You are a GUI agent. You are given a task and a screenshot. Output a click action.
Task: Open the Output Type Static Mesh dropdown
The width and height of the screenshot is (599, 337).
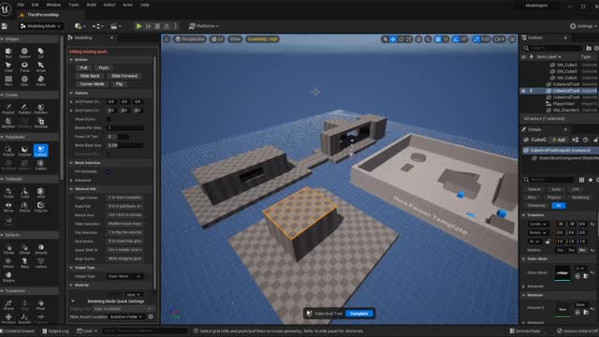pos(124,276)
